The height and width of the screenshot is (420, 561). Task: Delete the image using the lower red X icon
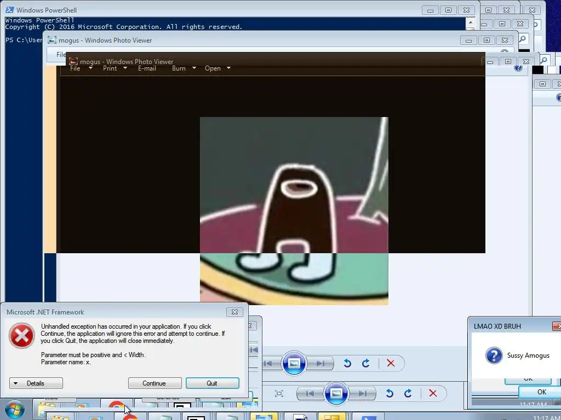(433, 394)
